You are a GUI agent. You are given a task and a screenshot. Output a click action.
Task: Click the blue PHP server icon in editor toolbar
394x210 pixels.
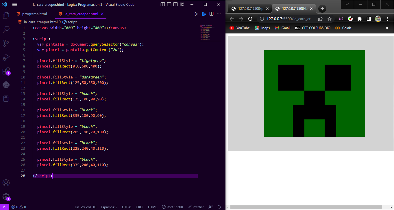click(x=204, y=14)
